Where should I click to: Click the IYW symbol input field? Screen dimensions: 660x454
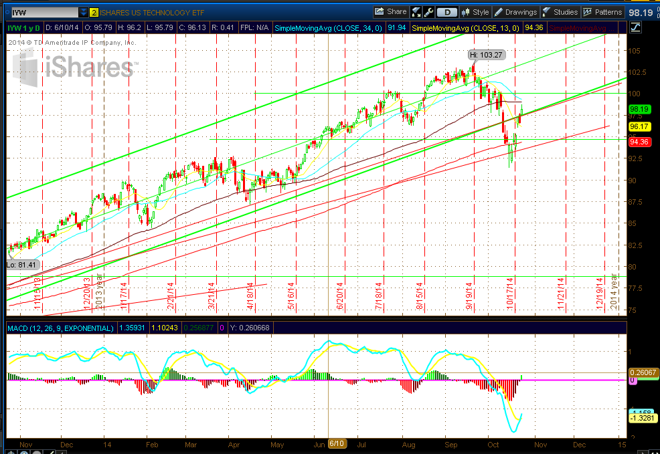[x=44, y=13]
